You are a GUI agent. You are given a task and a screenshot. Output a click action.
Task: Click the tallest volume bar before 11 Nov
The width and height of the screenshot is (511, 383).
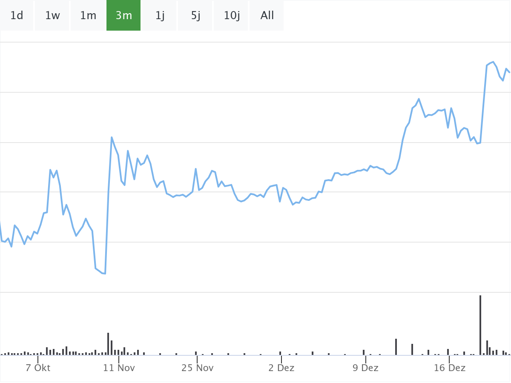[108, 344]
